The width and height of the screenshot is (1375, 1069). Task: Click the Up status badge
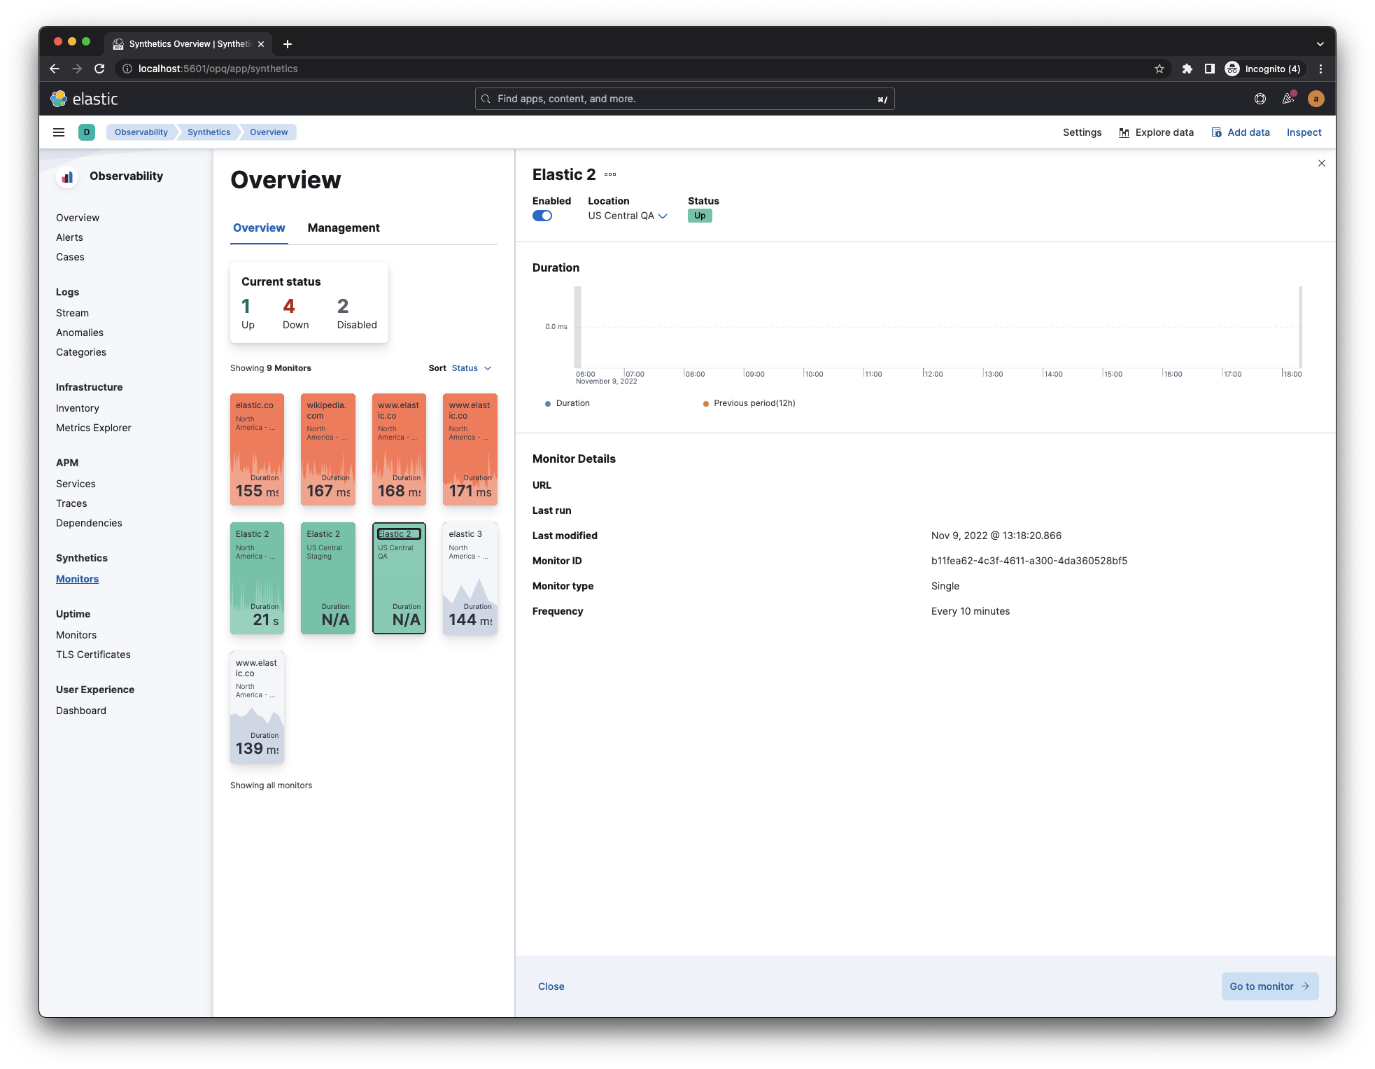pos(700,216)
